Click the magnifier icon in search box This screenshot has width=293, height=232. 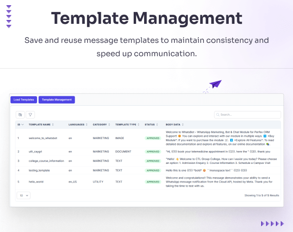pos(218,115)
